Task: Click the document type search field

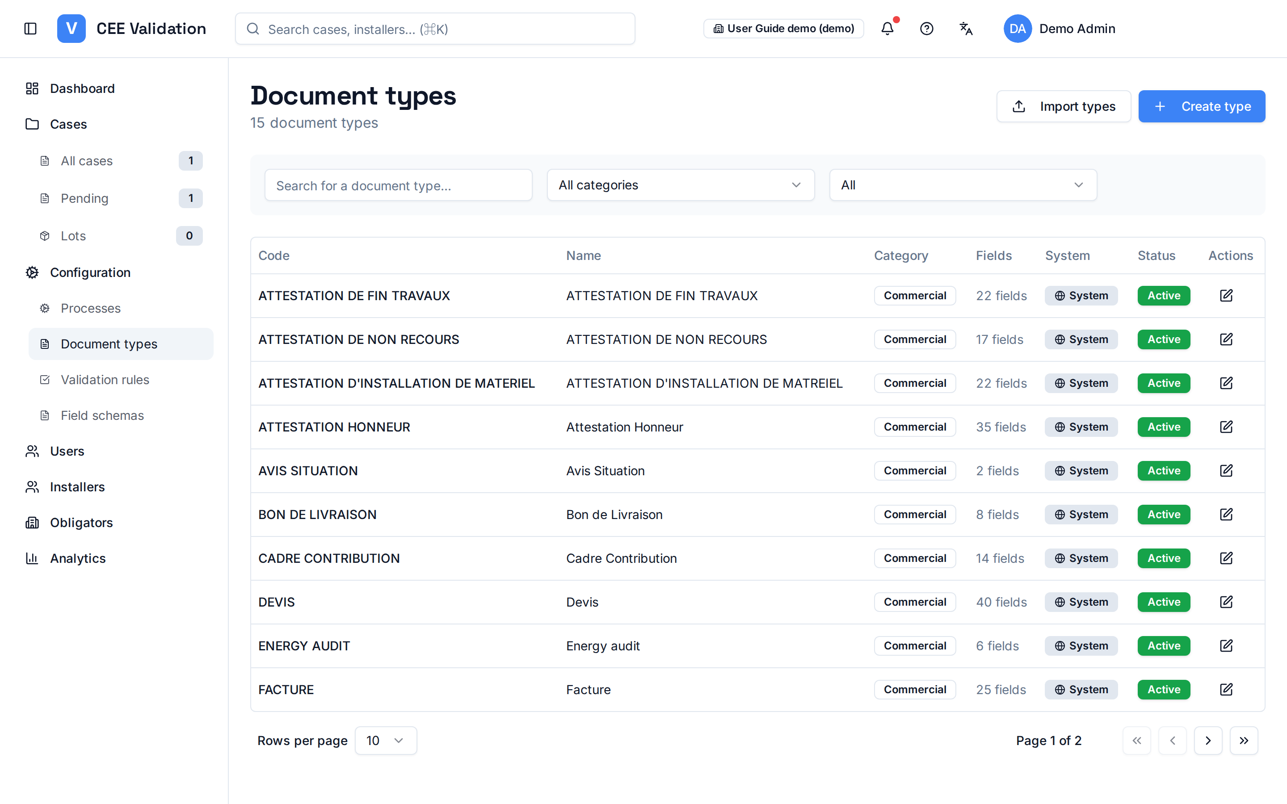Action: click(x=398, y=185)
